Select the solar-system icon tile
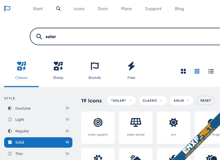220x160 pixels. click(x=98, y=127)
